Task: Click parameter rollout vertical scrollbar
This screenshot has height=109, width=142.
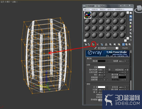Action: 131,71
